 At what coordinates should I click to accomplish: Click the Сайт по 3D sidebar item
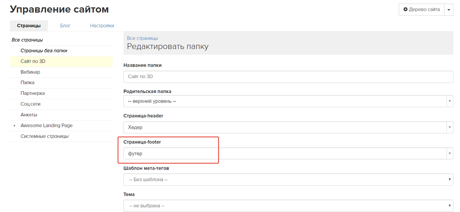(x=61, y=62)
